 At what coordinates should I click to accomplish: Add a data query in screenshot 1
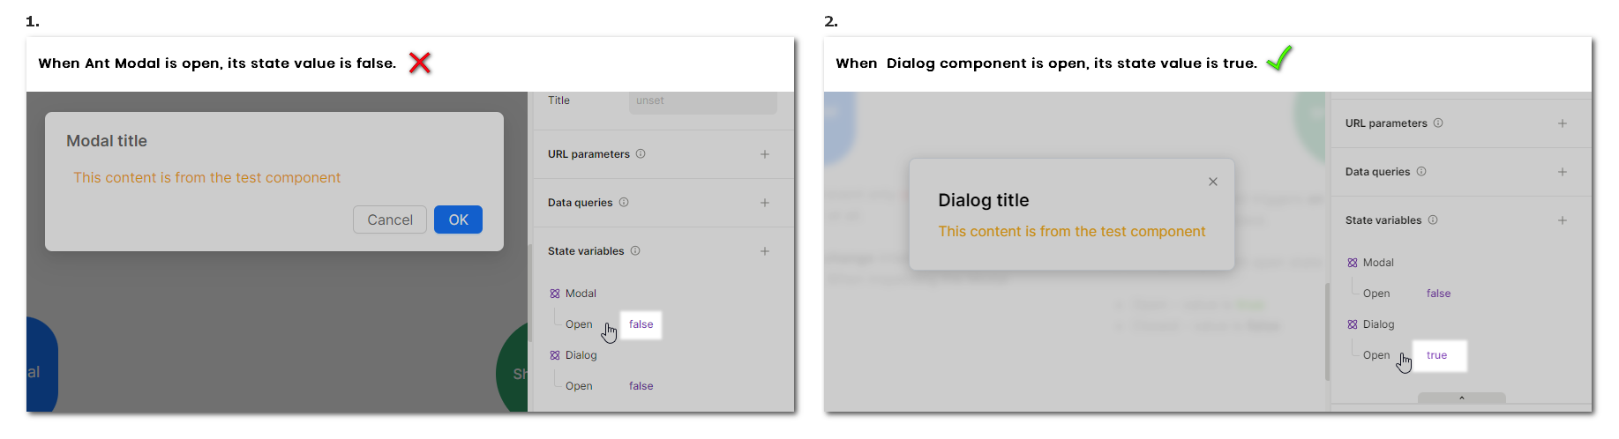click(x=765, y=203)
